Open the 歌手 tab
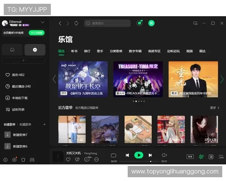This screenshot has height=181, width=226. 100,51
